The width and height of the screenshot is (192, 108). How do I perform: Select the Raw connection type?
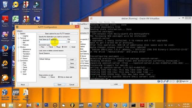(x=40, y=47)
